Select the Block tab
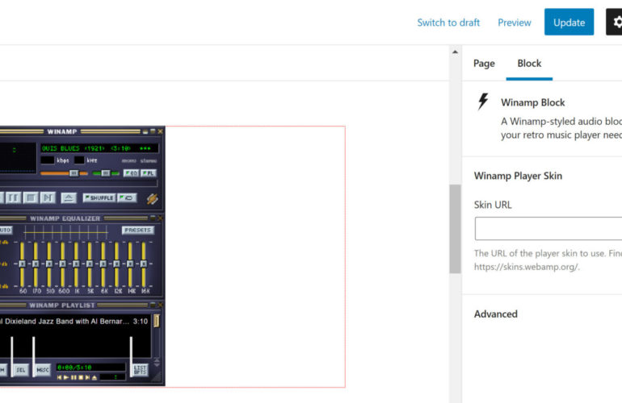 click(529, 64)
